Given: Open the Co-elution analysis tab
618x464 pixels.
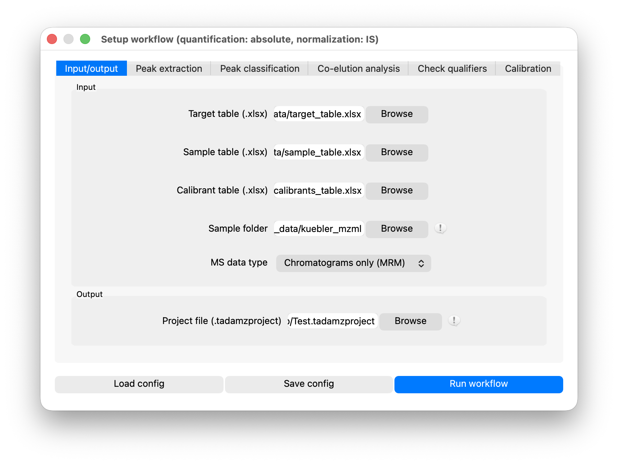Looking at the screenshot, I should (358, 69).
